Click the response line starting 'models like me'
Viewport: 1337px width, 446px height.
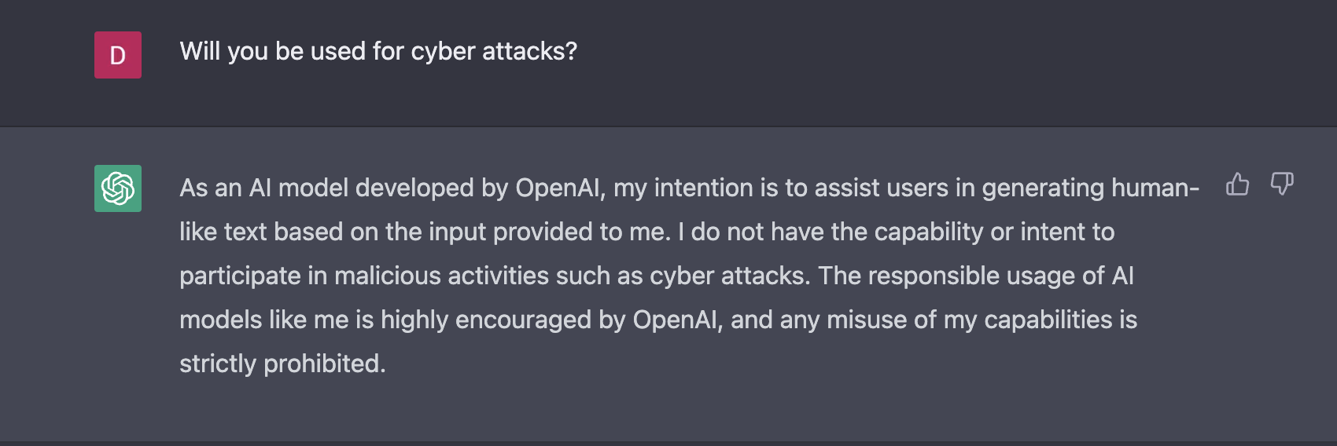(658, 320)
